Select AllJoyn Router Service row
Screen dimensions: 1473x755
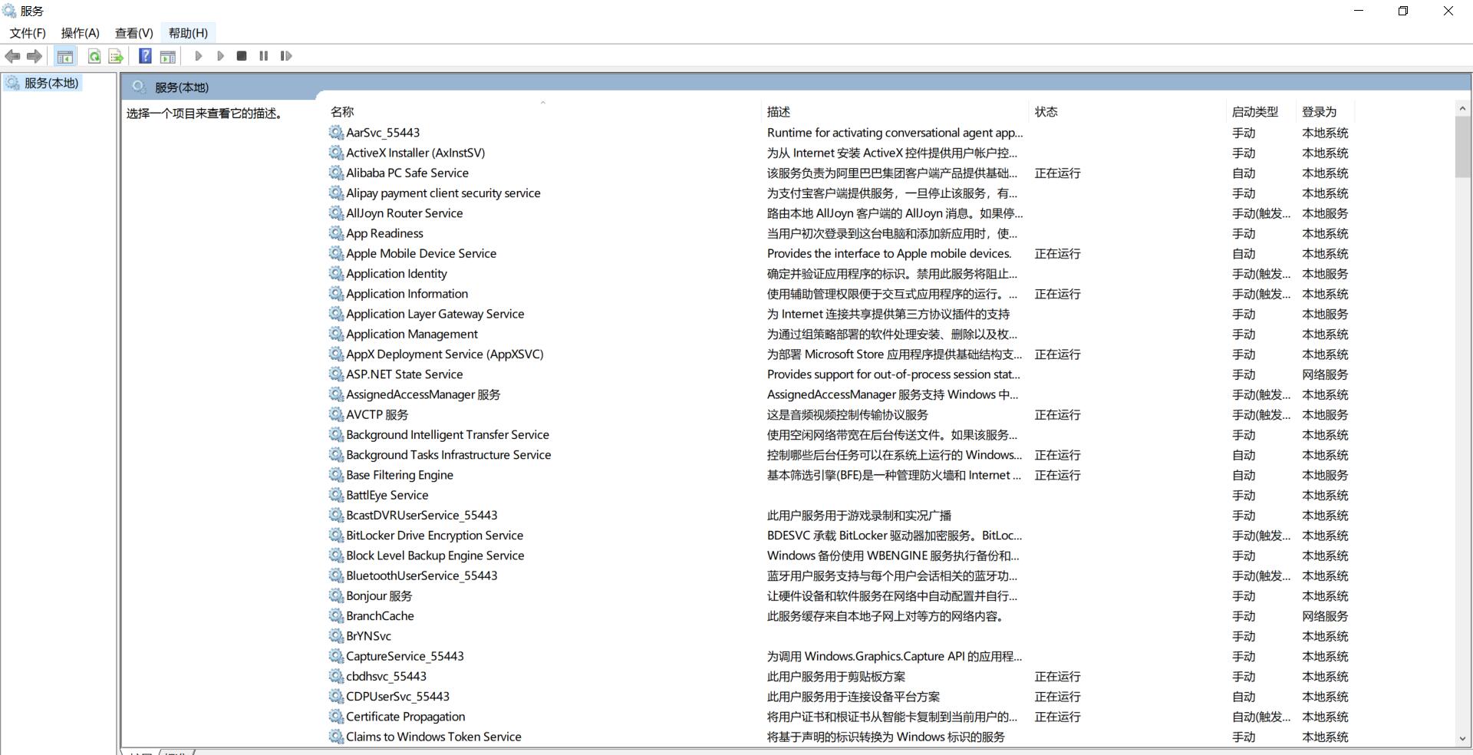(x=404, y=213)
